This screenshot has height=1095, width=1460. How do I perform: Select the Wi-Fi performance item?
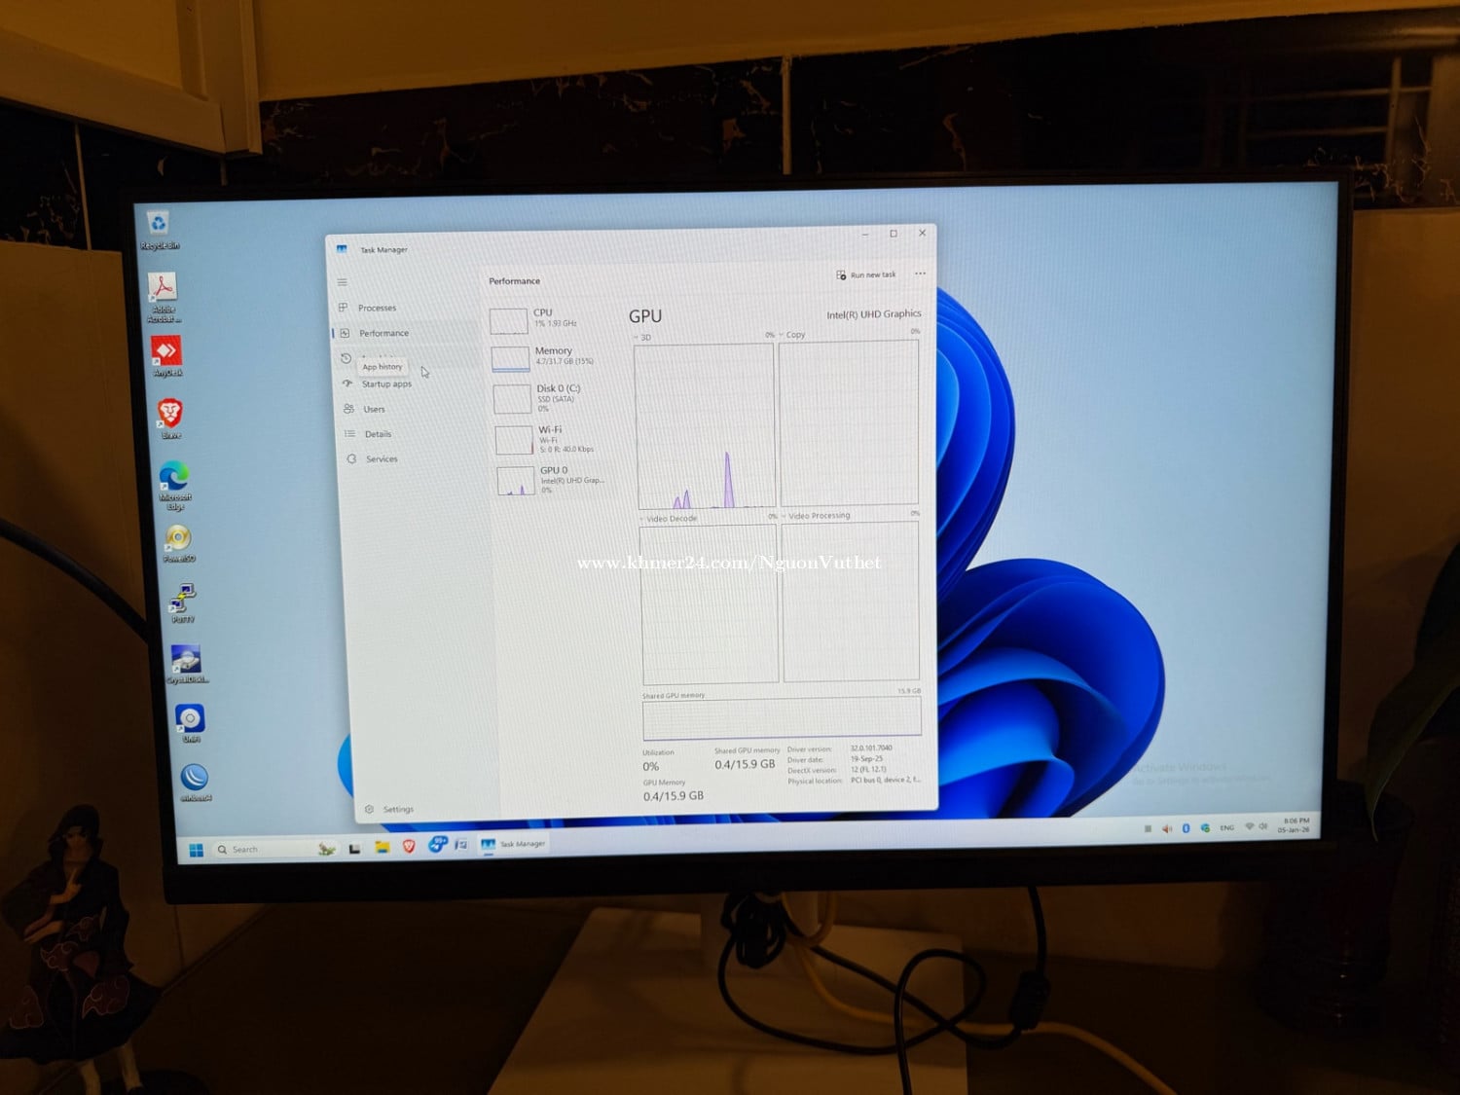point(543,439)
